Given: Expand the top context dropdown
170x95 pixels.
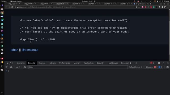Looking at the screenshot, I should (18, 67).
